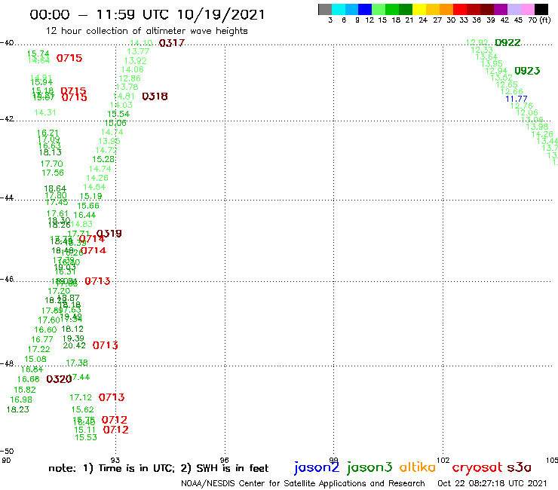This screenshot has width=558, height=490.
Task: Select the yellow swatch in the height legend
Action: coord(419,9)
